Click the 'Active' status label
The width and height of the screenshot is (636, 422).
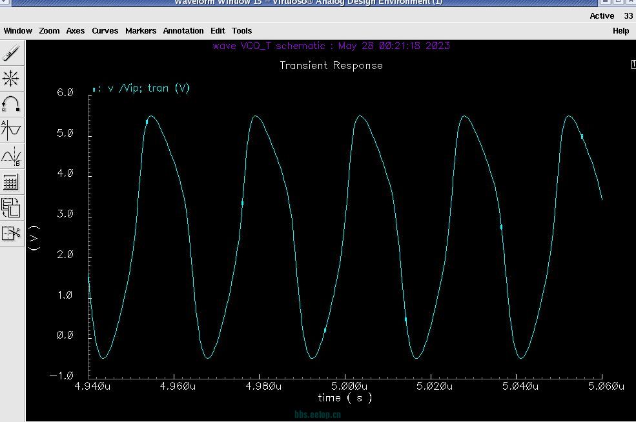tap(602, 16)
